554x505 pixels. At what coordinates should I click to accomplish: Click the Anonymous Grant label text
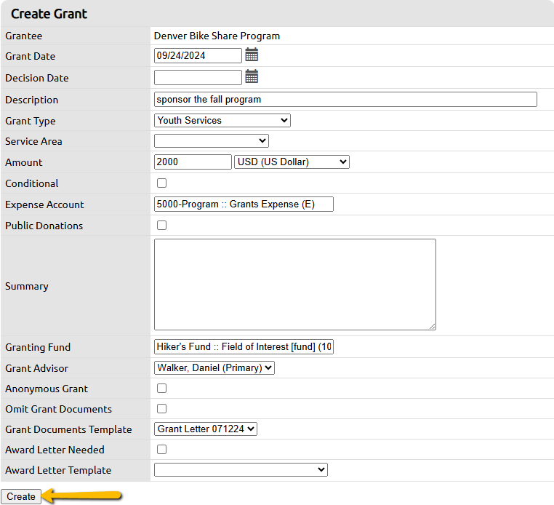tap(47, 389)
